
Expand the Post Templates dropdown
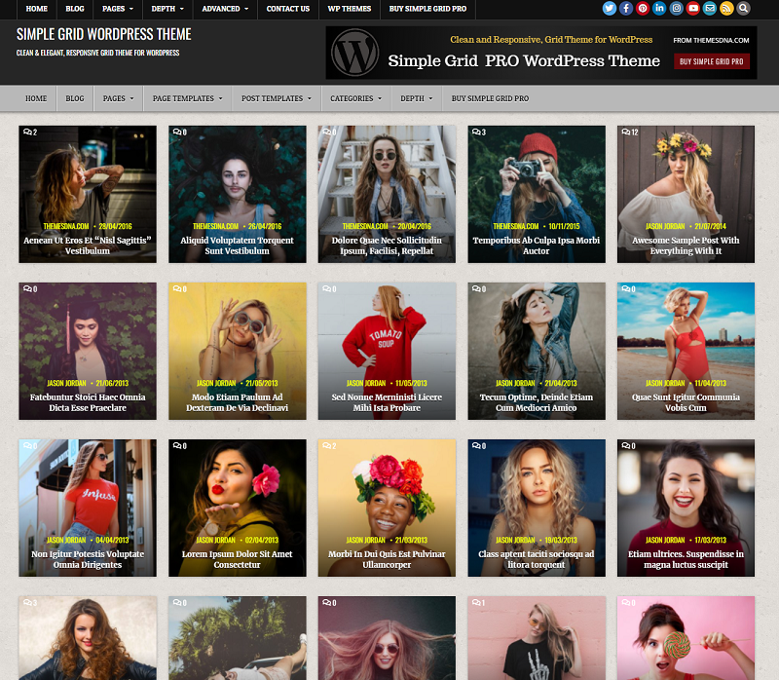pyautogui.click(x=277, y=98)
